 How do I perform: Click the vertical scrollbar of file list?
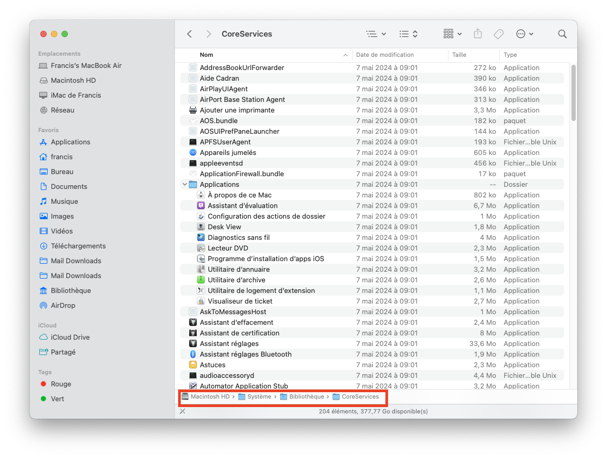[x=573, y=93]
